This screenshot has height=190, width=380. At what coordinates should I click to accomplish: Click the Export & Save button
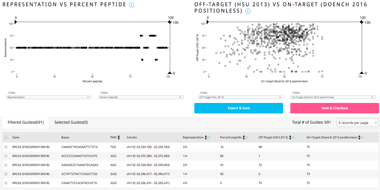238,108
